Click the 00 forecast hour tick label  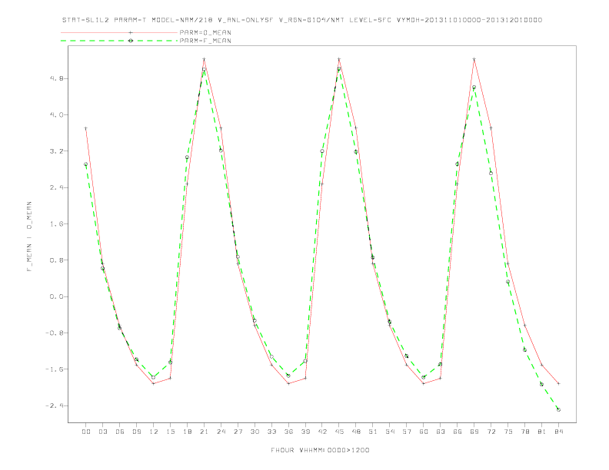click(x=86, y=432)
